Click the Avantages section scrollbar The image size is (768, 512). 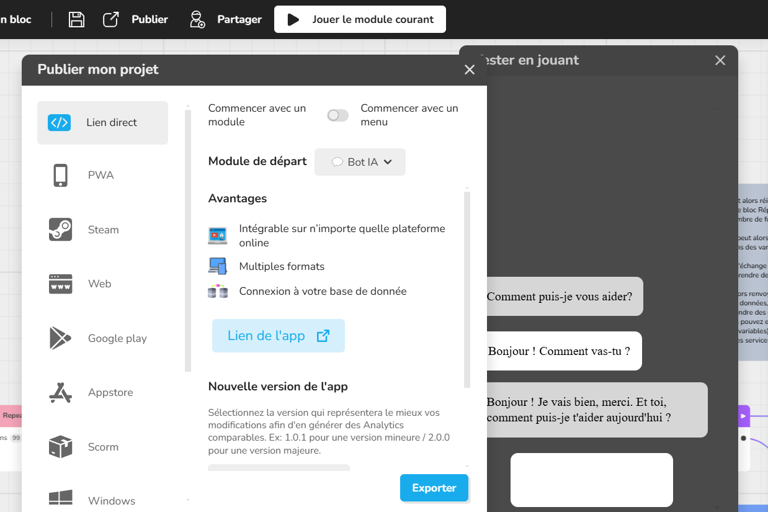pos(467,289)
